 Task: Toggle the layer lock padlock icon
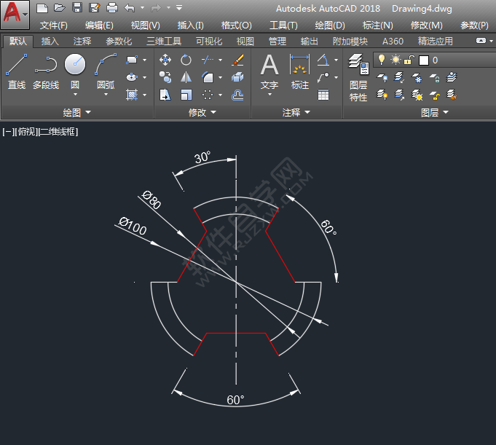(x=409, y=60)
